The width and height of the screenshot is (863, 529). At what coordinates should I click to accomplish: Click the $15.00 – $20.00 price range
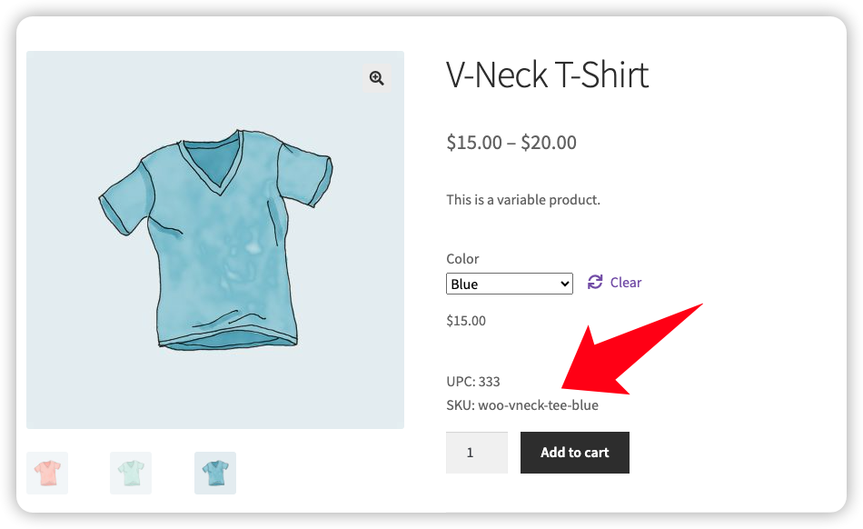click(x=511, y=143)
